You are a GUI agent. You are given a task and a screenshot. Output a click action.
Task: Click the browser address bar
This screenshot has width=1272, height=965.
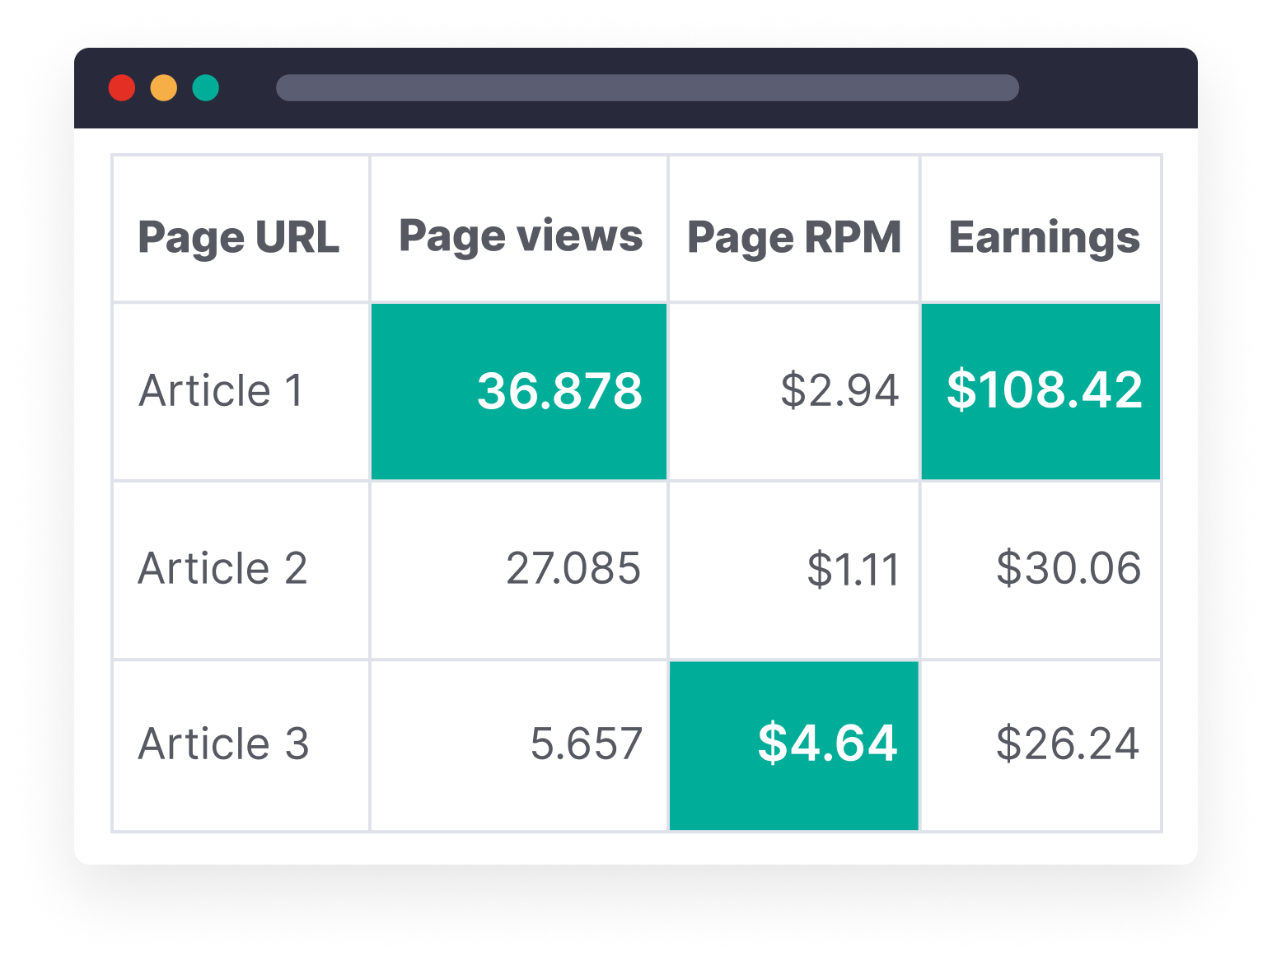click(x=647, y=88)
